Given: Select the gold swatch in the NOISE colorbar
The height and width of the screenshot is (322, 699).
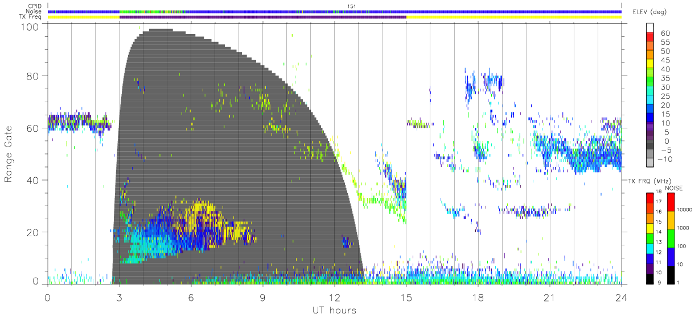Looking at the screenshot, I should (670, 220).
